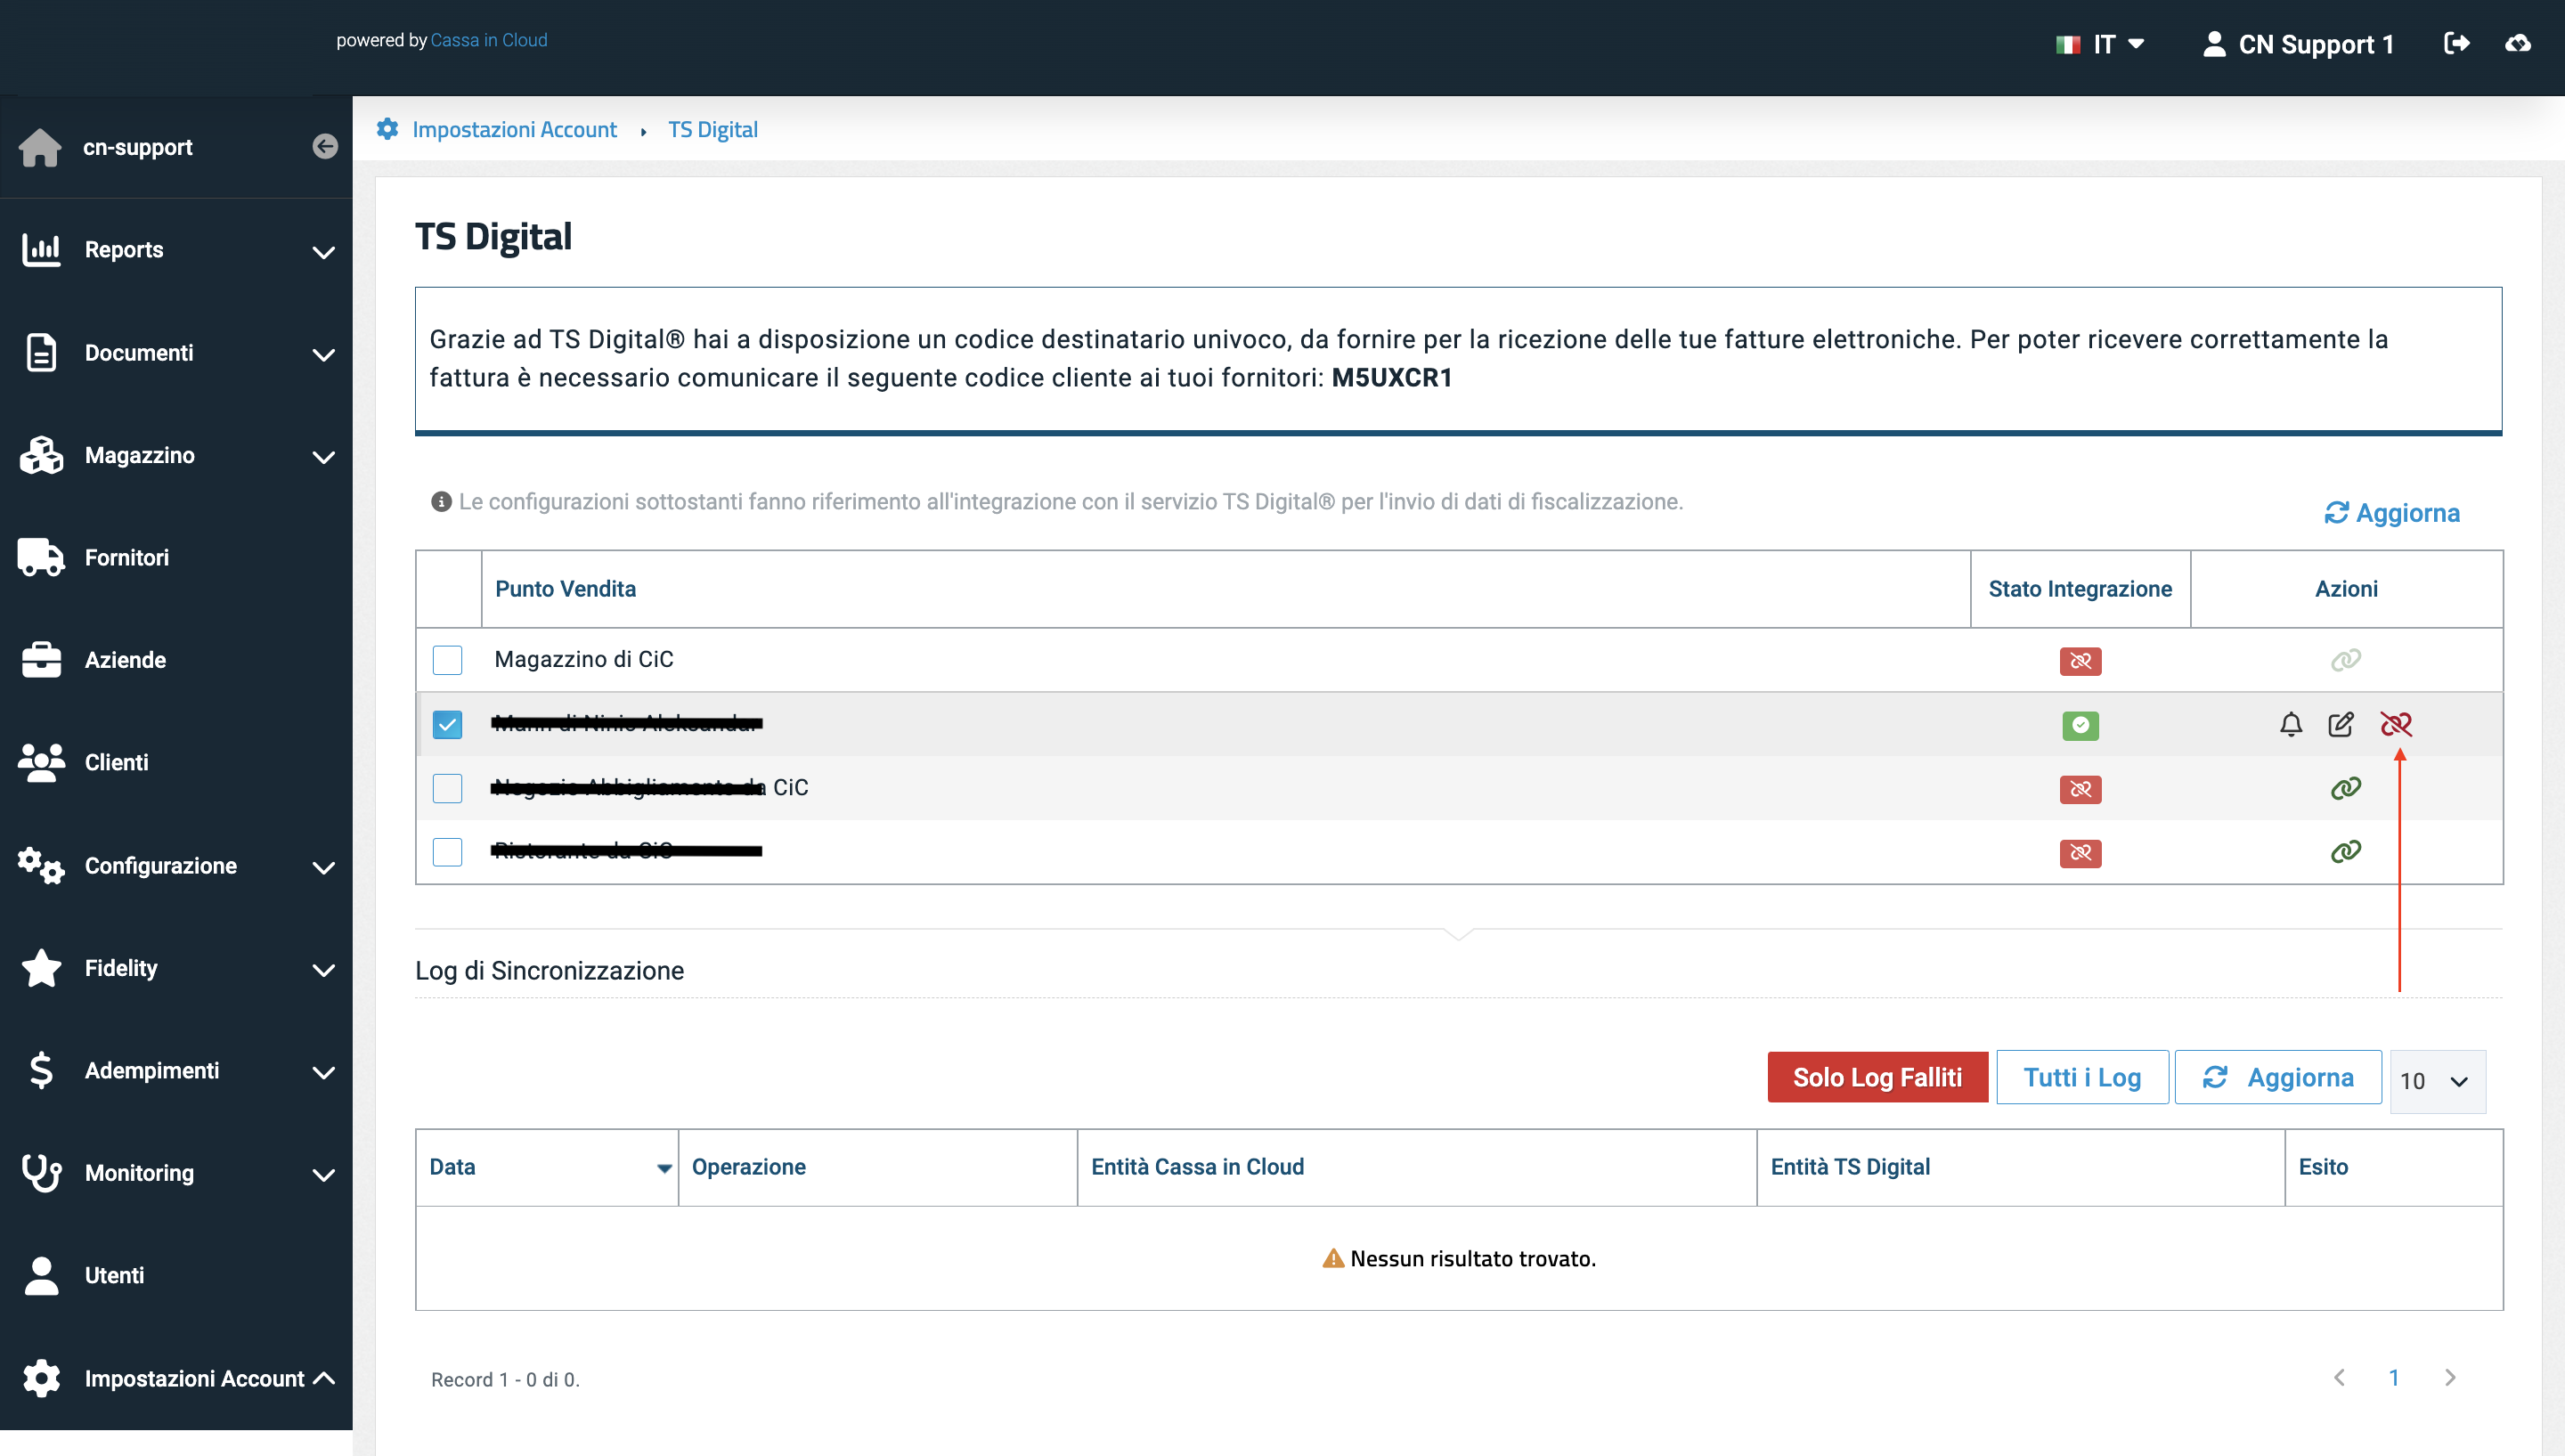Click the cloud download icon in header
2565x1456 pixels.
[x=2518, y=43]
